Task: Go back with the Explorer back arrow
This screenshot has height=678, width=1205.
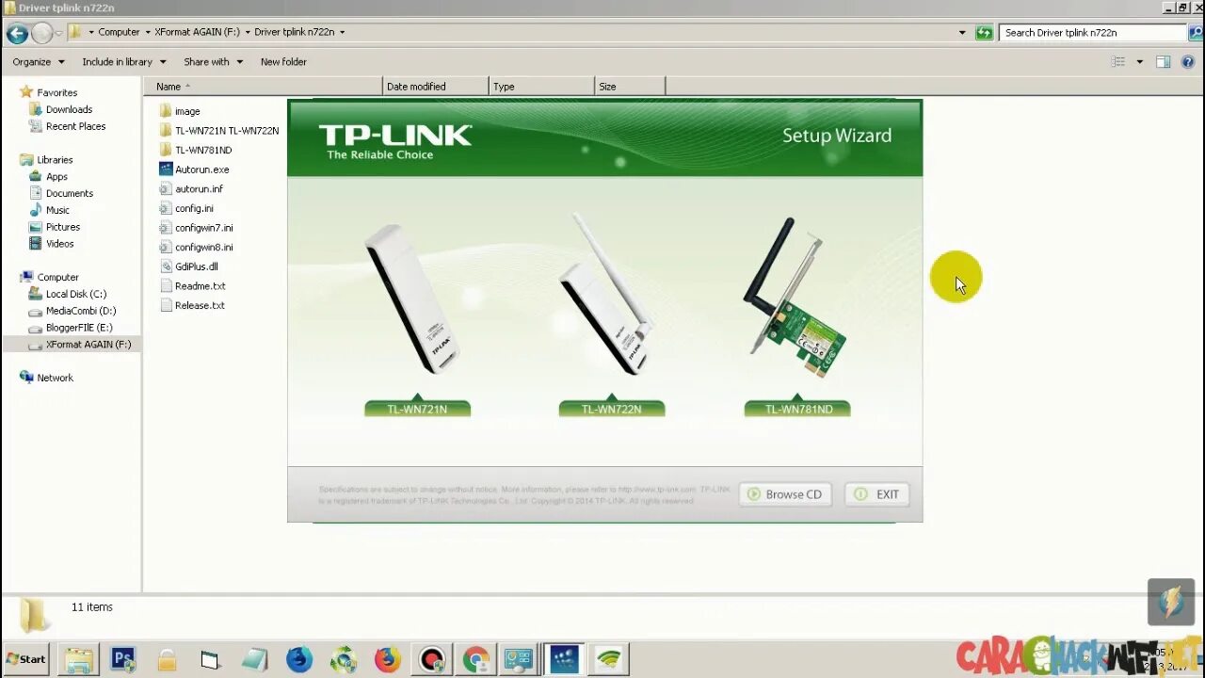Action: click(17, 33)
